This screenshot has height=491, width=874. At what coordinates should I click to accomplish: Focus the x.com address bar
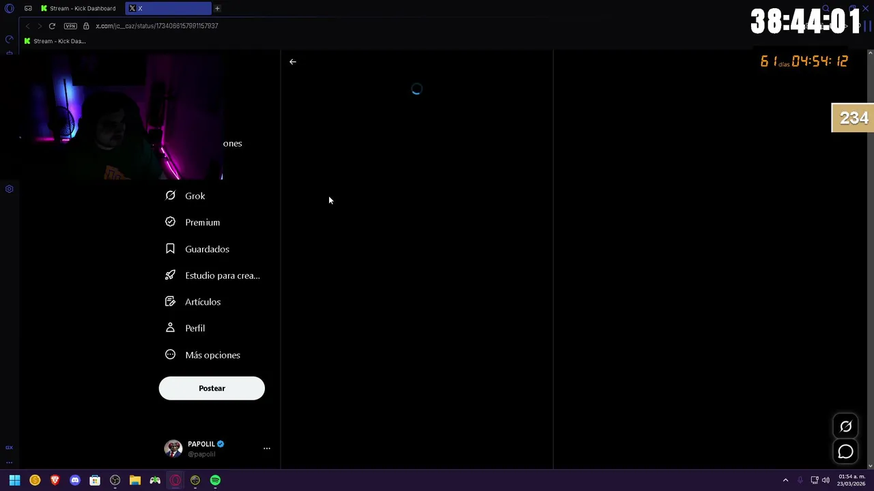click(157, 26)
